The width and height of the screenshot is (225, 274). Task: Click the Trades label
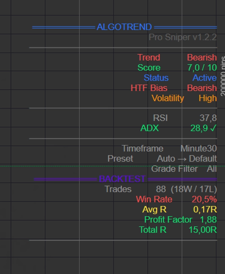click(118, 189)
